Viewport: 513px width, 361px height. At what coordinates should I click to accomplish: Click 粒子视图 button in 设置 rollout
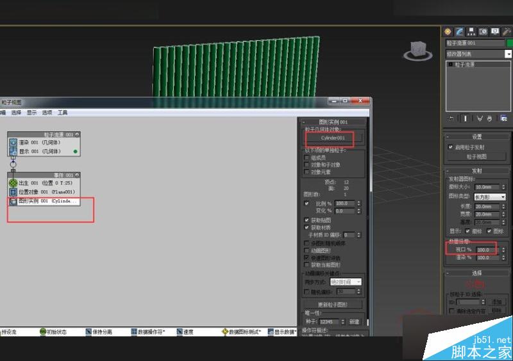point(476,156)
